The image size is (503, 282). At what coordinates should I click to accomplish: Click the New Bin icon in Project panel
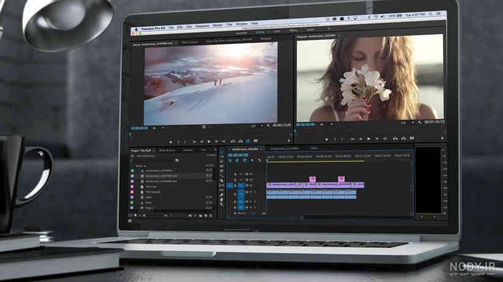pyautogui.click(x=200, y=215)
